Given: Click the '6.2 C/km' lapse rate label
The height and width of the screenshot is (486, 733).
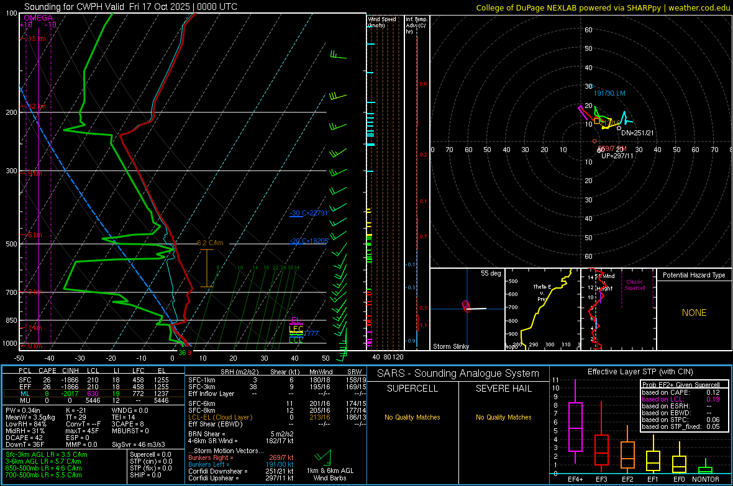Looking at the screenshot, I should pyautogui.click(x=210, y=243).
